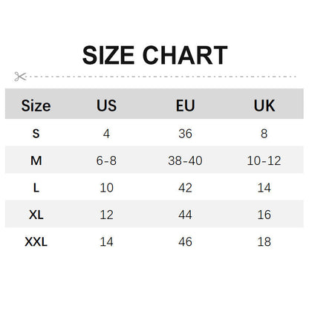309x309 pixels.
Task: Click EU size 36 cell
Action: tap(185, 134)
